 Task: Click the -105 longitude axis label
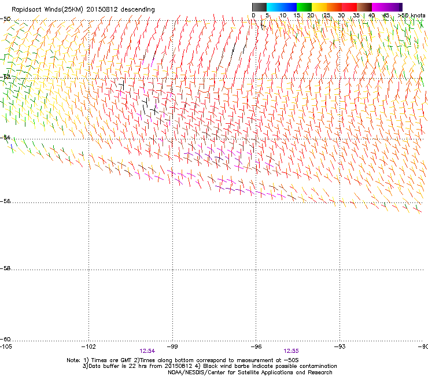point(6,346)
